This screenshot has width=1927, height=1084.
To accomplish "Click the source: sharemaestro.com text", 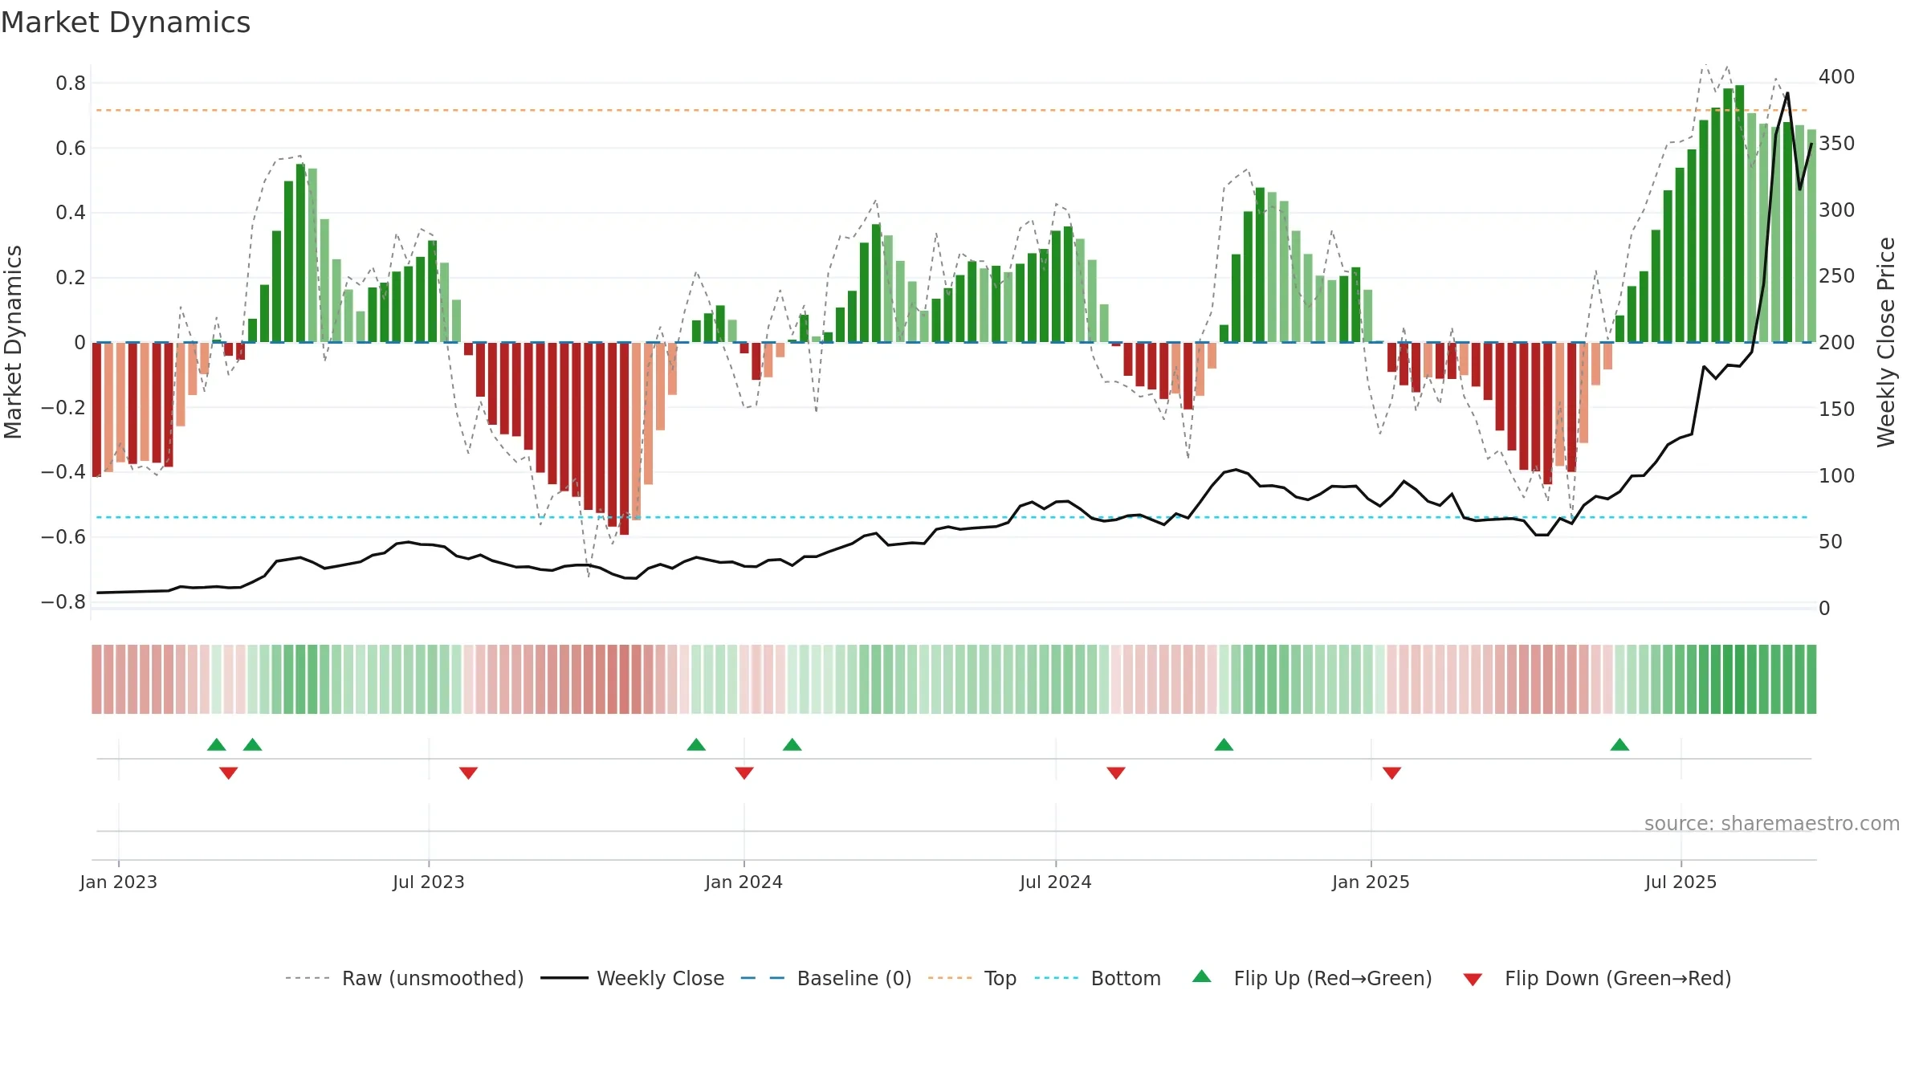I will tap(1772, 824).
